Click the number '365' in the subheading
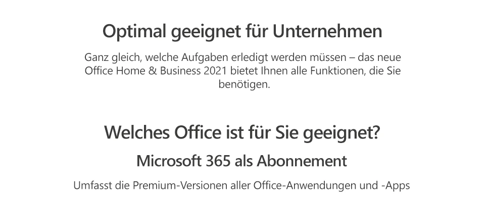487x212 pixels. pos(218,161)
